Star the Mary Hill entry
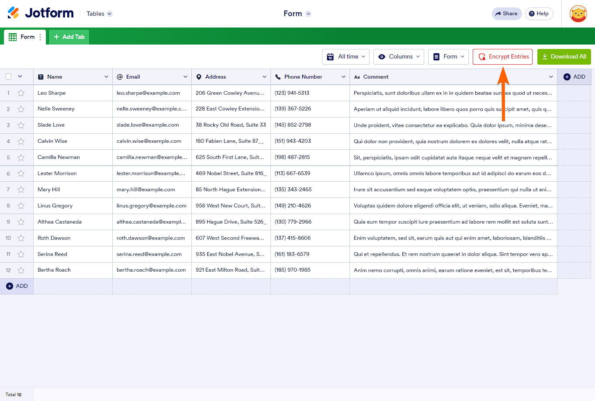The height and width of the screenshot is (401, 595). click(x=21, y=190)
